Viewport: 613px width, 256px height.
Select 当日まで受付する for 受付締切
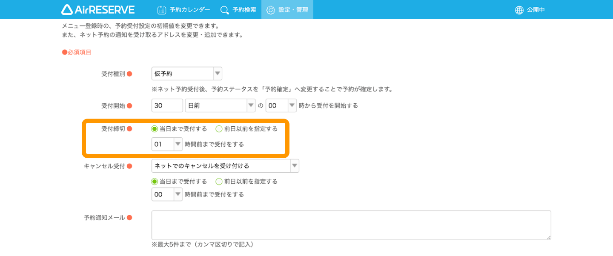pyautogui.click(x=179, y=129)
